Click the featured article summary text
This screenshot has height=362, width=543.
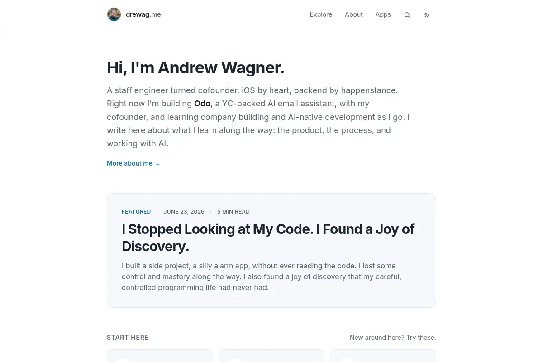click(262, 276)
